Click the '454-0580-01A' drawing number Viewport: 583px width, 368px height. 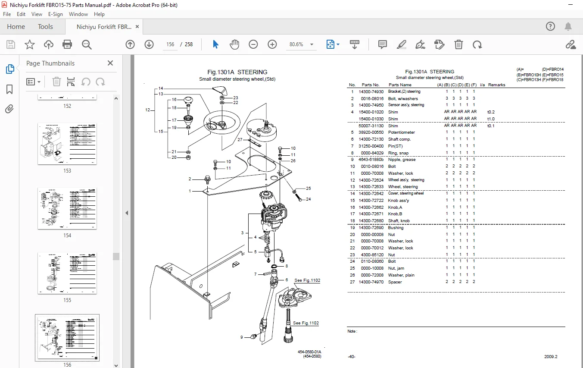point(309,352)
